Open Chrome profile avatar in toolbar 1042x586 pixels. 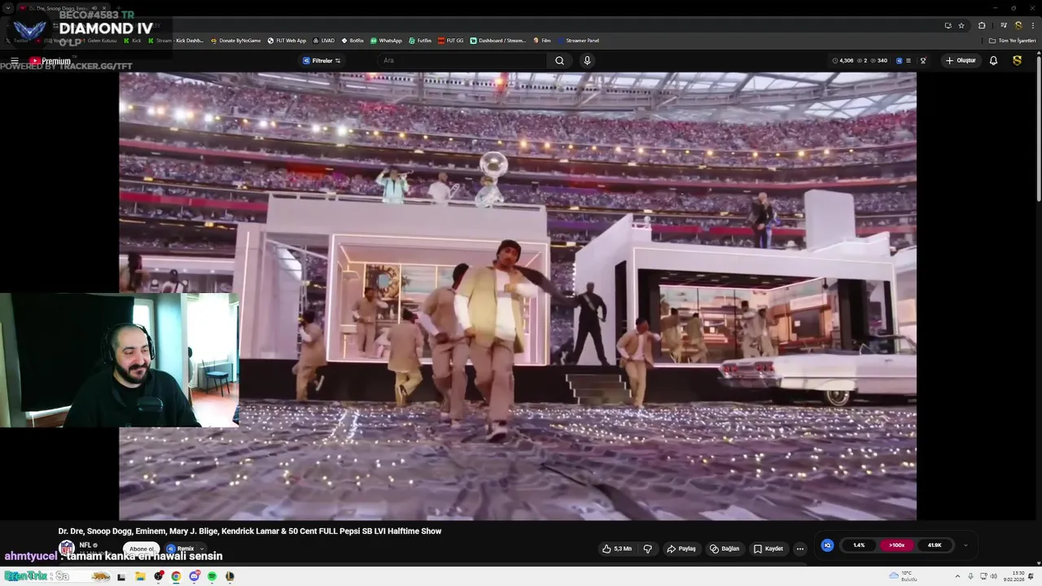pos(1018,25)
